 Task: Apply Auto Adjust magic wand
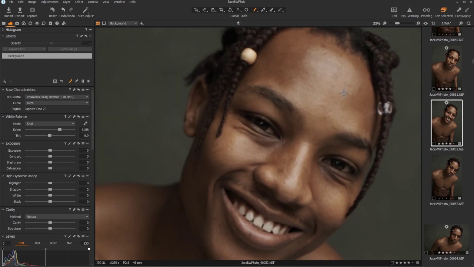pyautogui.click(x=86, y=10)
